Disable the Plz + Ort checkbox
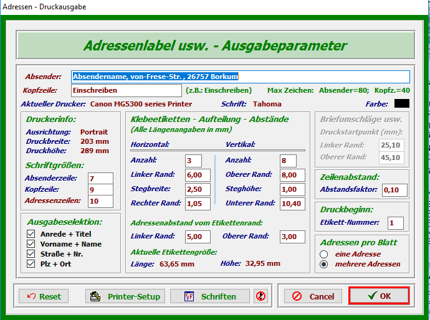 pos(31,264)
